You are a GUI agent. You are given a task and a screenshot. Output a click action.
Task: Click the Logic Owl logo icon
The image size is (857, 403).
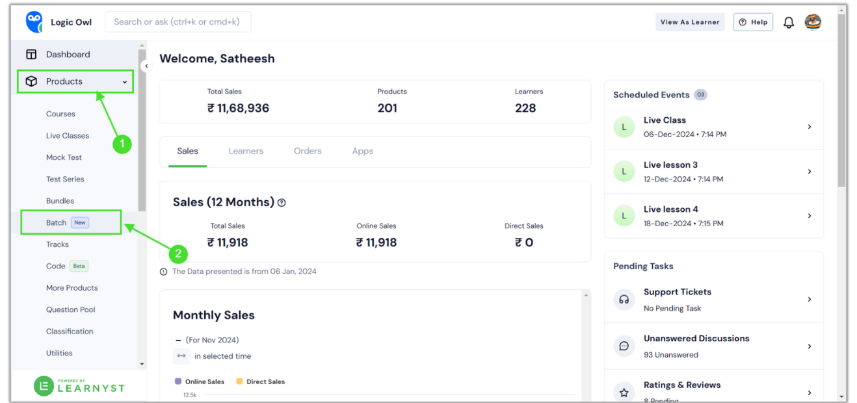click(34, 22)
